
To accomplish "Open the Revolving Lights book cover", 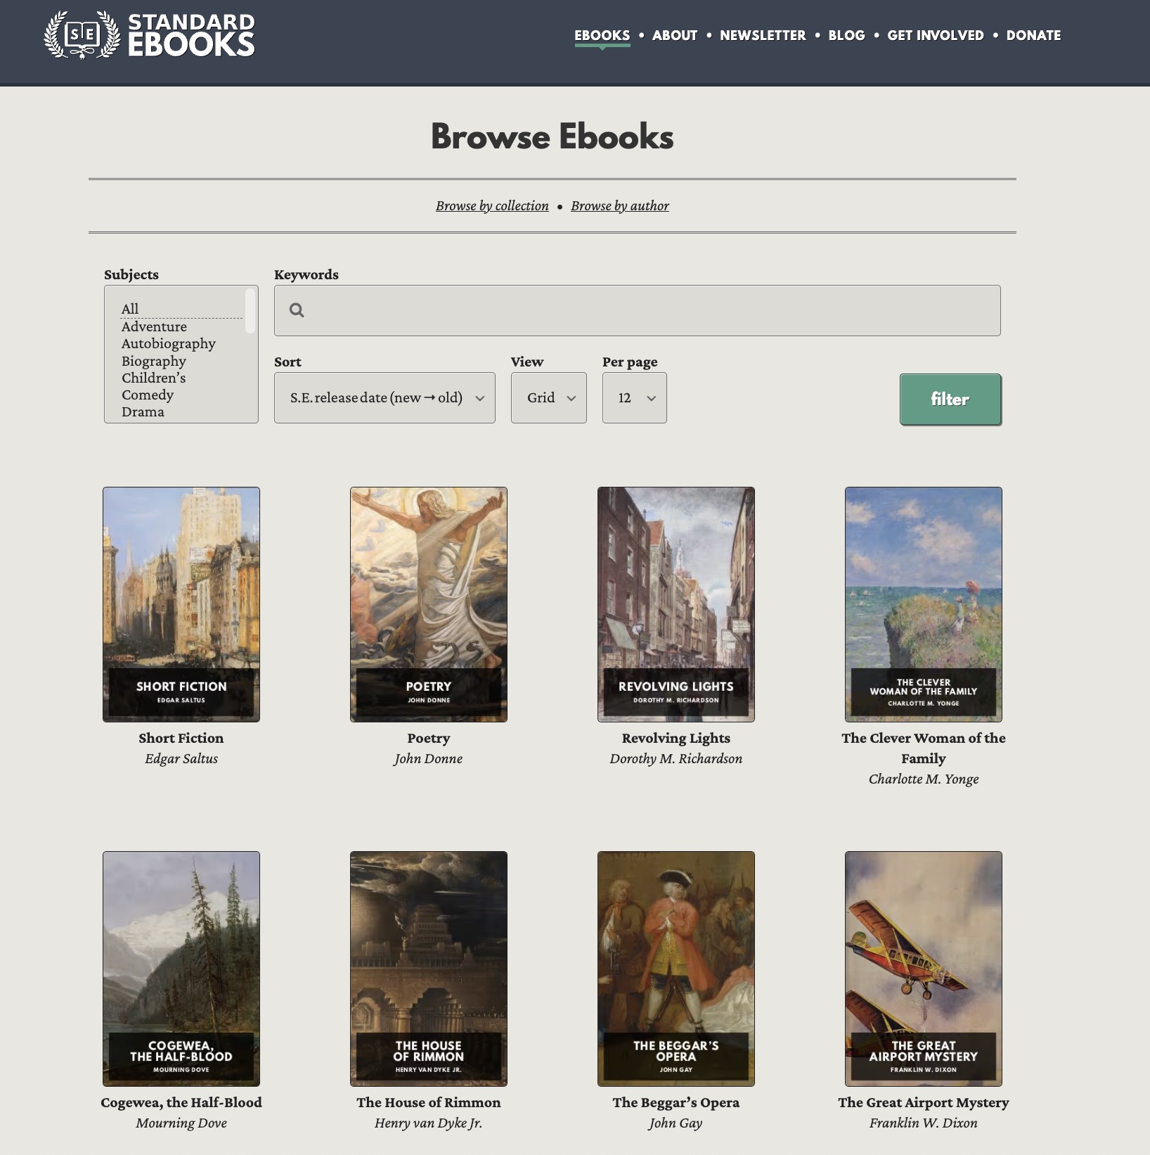I will [x=676, y=604].
